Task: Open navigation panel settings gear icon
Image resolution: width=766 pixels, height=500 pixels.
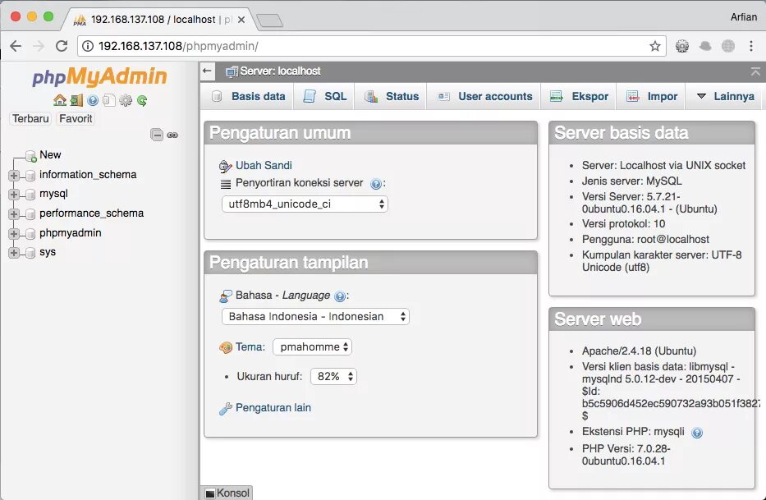Action: click(x=126, y=100)
